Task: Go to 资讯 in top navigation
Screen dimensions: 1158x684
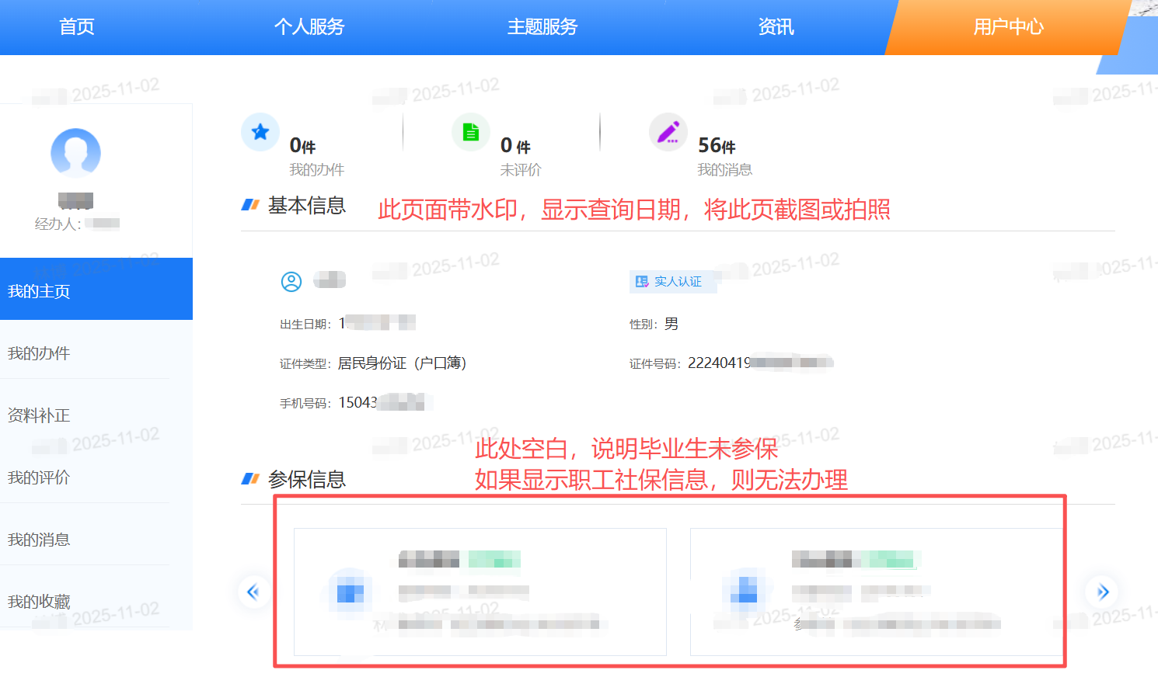Action: (776, 27)
